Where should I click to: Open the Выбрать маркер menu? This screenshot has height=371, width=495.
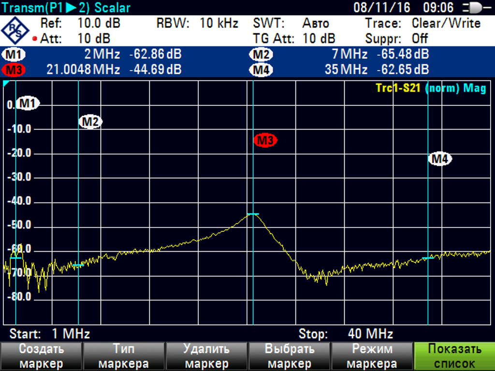[289, 357]
